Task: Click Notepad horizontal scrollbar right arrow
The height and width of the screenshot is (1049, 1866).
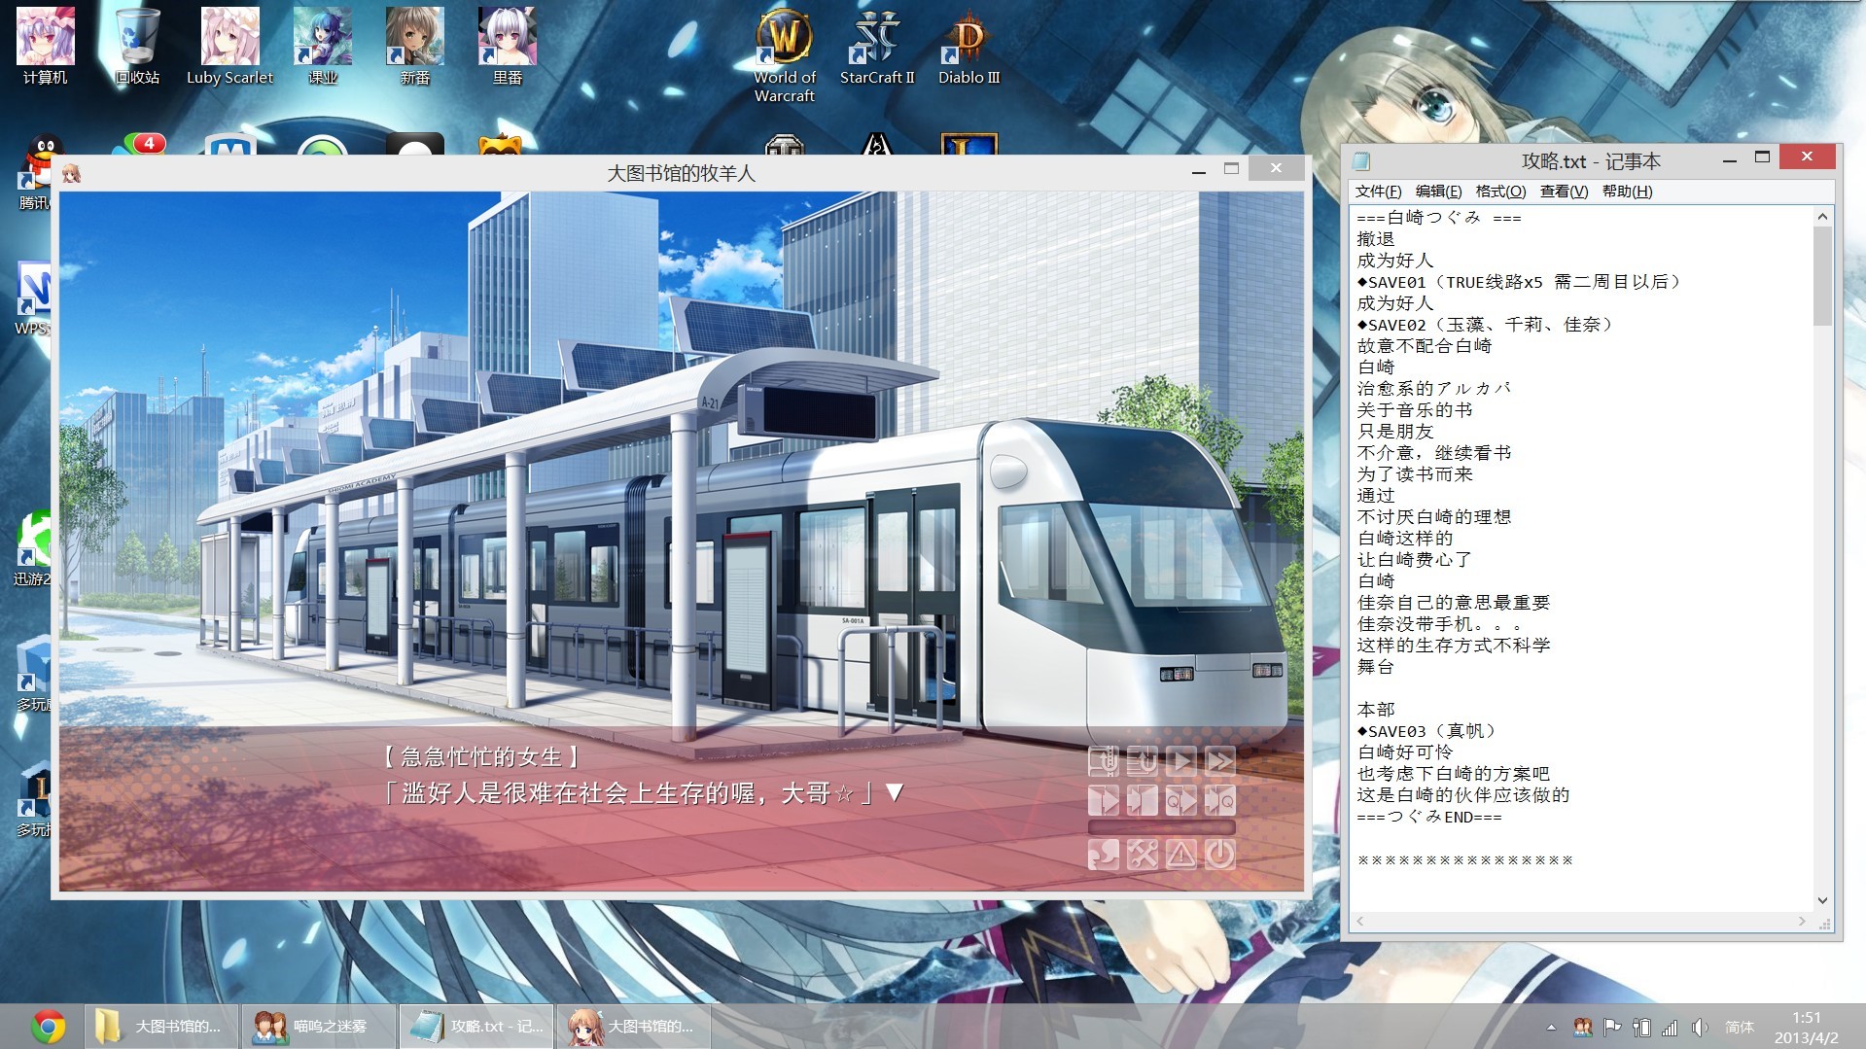Action: coord(1802,921)
